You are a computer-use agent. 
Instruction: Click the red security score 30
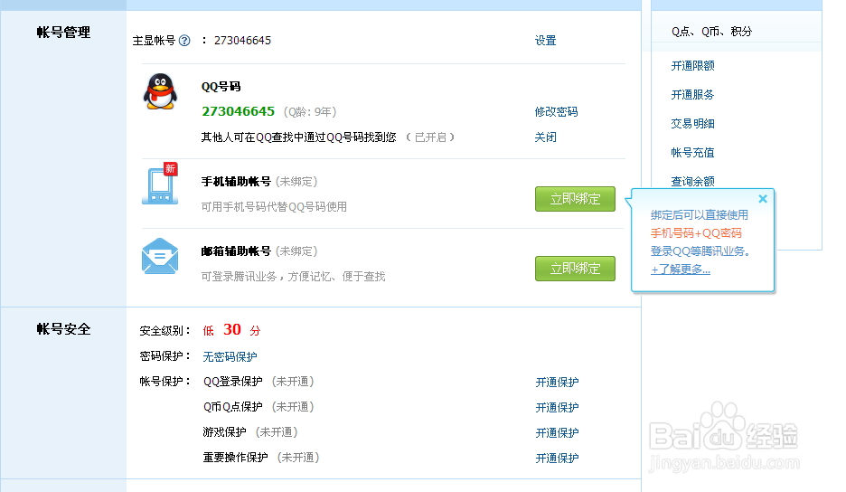tap(232, 329)
